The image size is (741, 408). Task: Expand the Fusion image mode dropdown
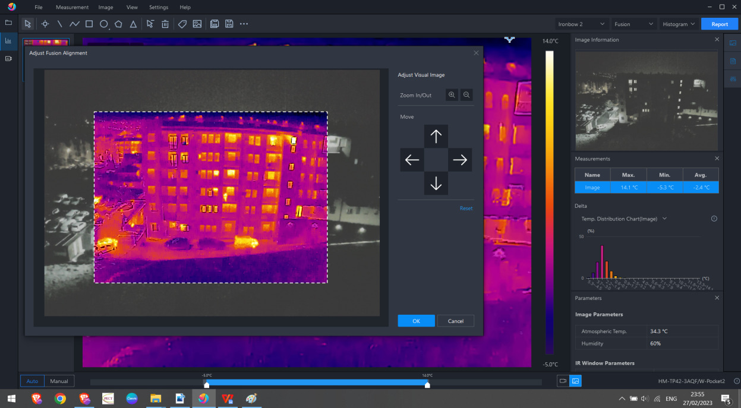pos(633,24)
